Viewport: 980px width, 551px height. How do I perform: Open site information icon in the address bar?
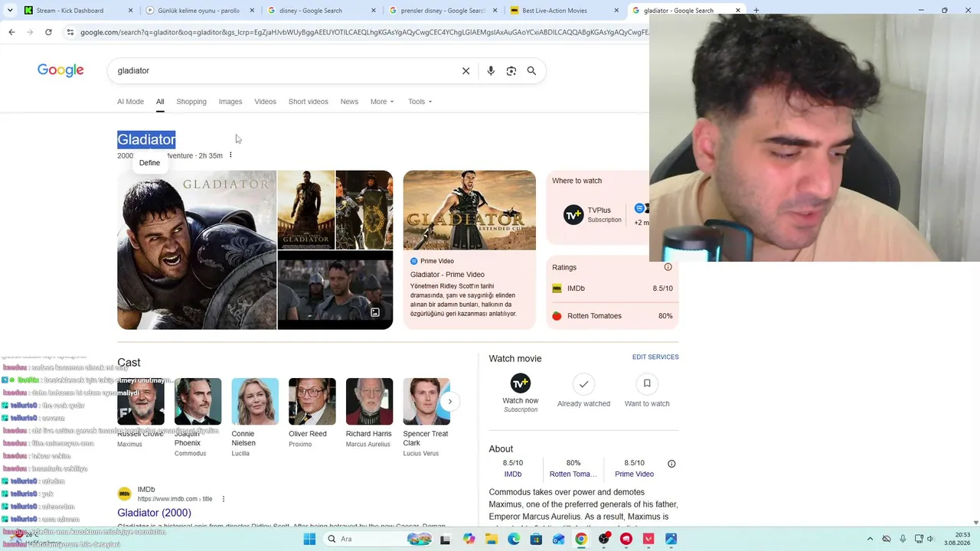tap(70, 32)
